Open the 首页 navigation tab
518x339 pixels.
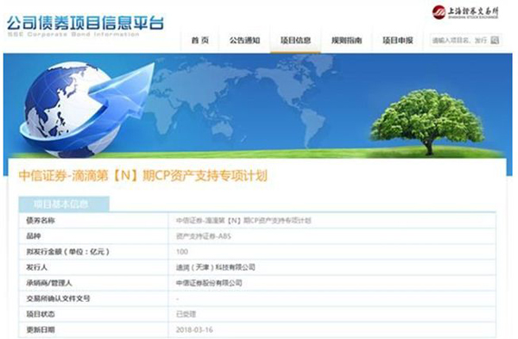pyautogui.click(x=200, y=41)
